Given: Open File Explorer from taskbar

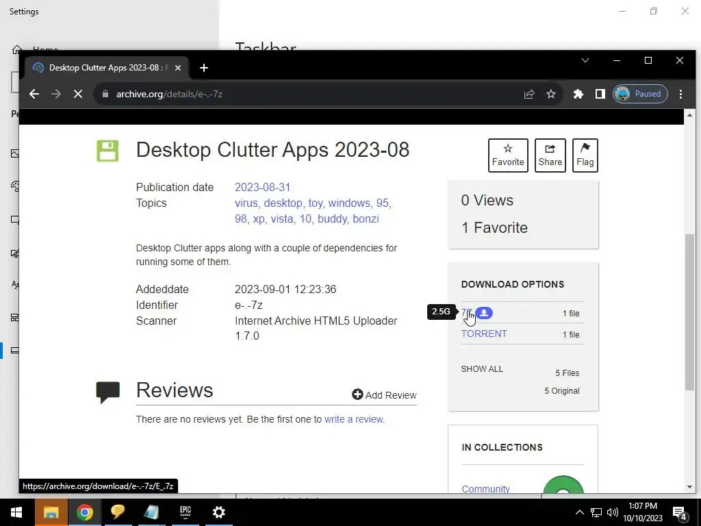Looking at the screenshot, I should [x=51, y=512].
